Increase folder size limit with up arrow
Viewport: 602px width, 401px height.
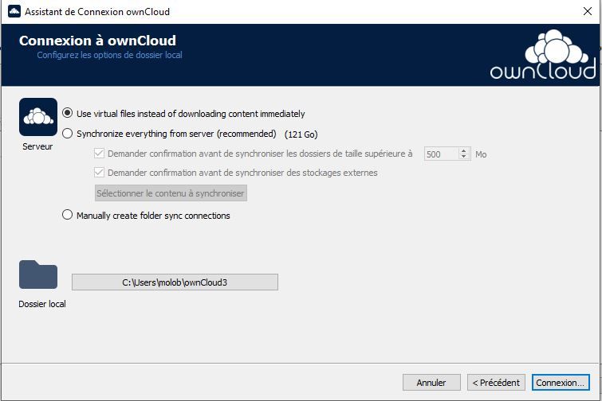point(464,151)
